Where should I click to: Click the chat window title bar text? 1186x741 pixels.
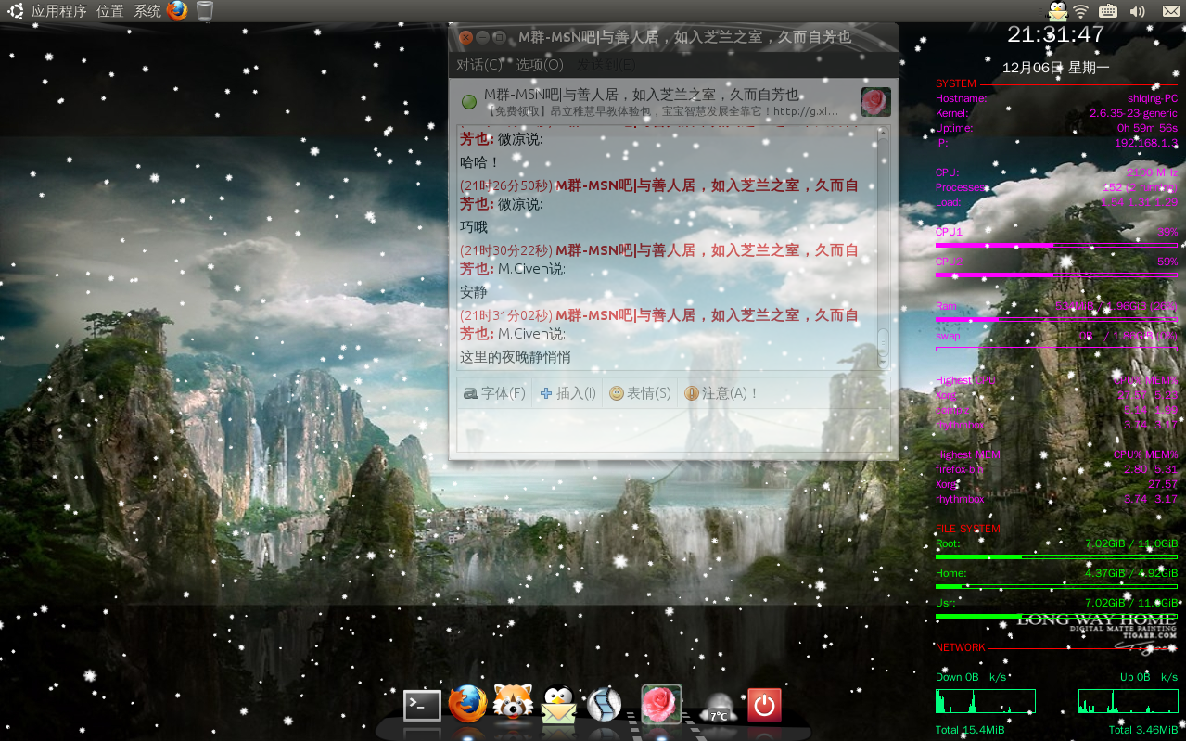point(684,37)
